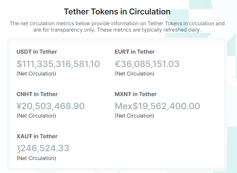Viewport: 237px width, 173px height.
Task: Click the €36,085,151.03 circulation value
Action: click(147, 64)
